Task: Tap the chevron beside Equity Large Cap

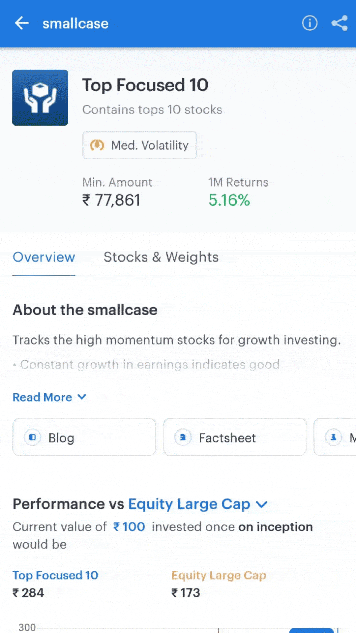Action: click(262, 505)
